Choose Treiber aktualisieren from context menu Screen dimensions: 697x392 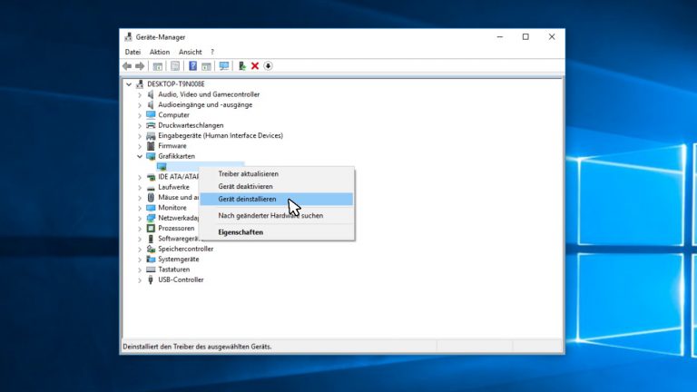248,173
